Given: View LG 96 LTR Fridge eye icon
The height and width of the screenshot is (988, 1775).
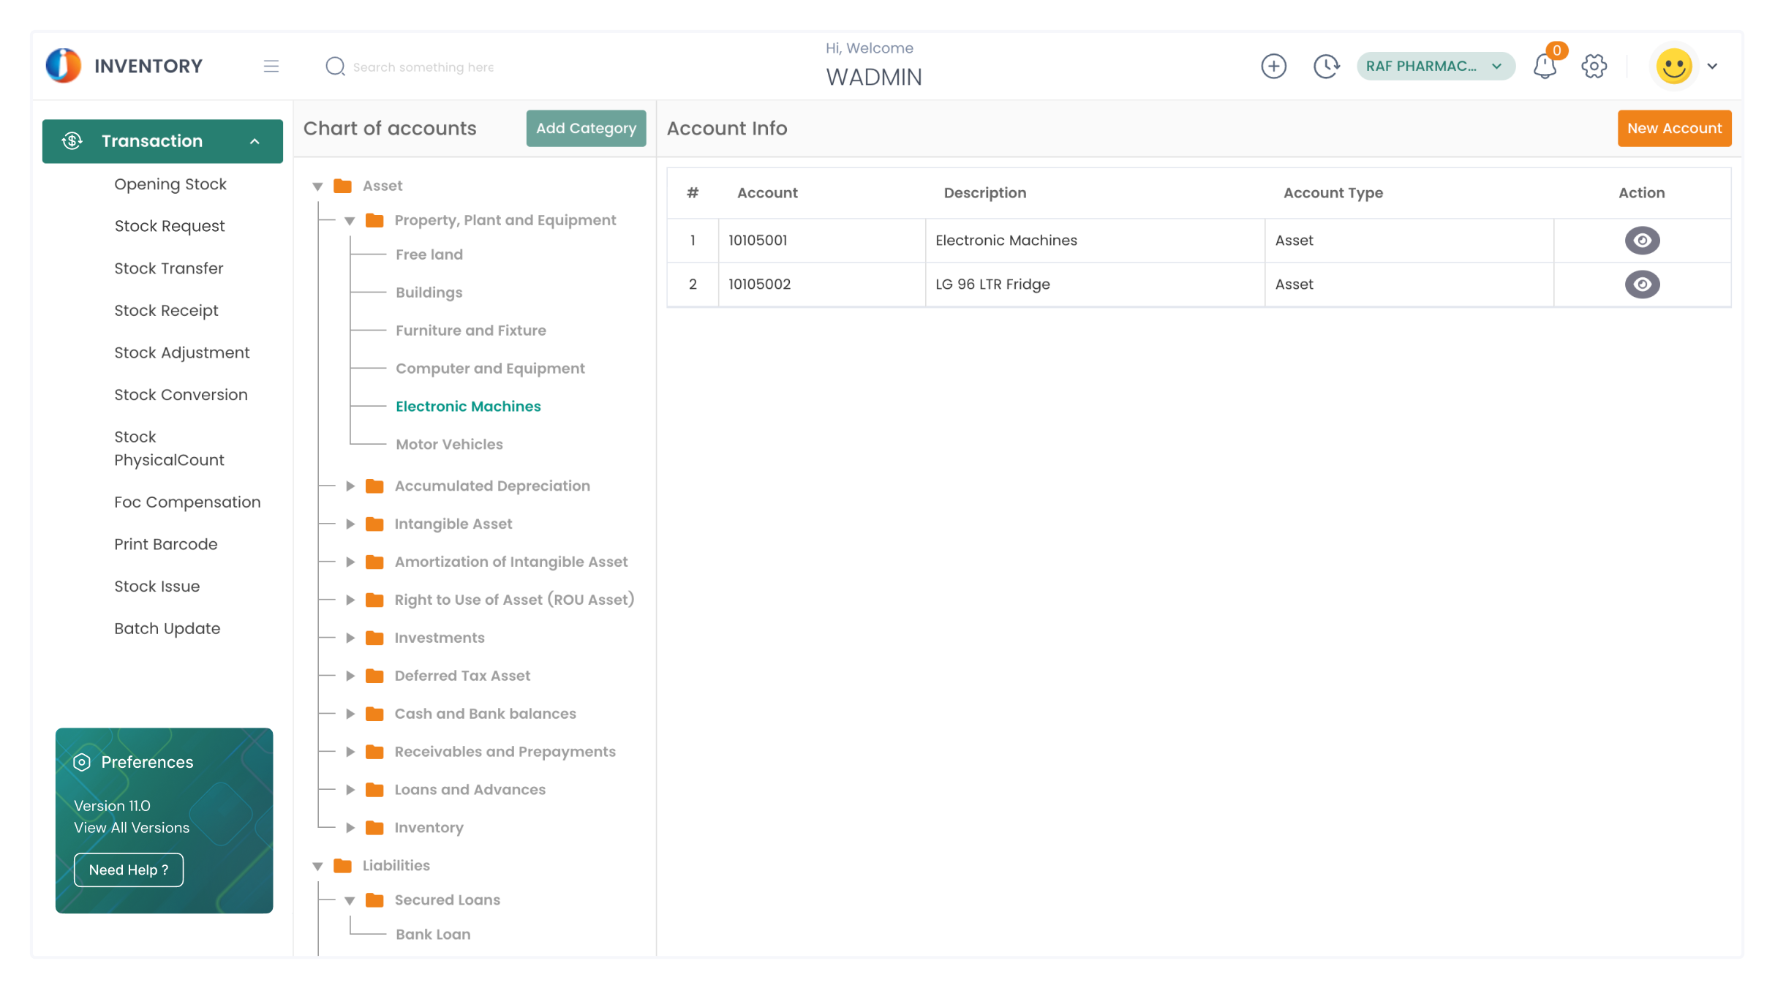Looking at the screenshot, I should [1642, 284].
